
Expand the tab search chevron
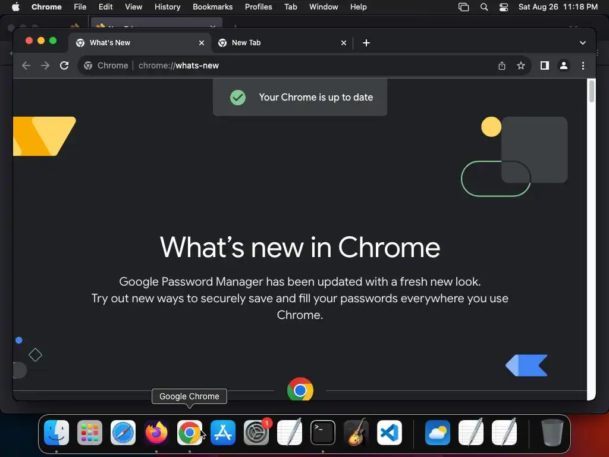pos(583,43)
